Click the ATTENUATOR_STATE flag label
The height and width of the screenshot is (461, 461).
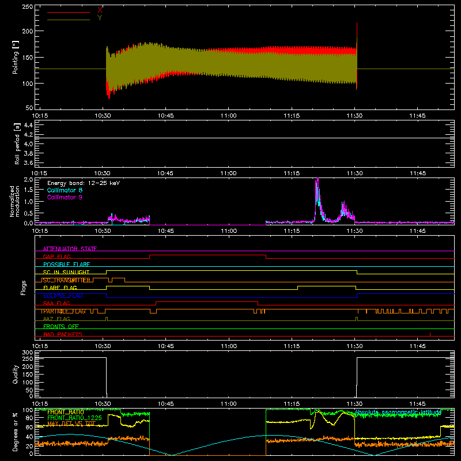click(x=70, y=249)
